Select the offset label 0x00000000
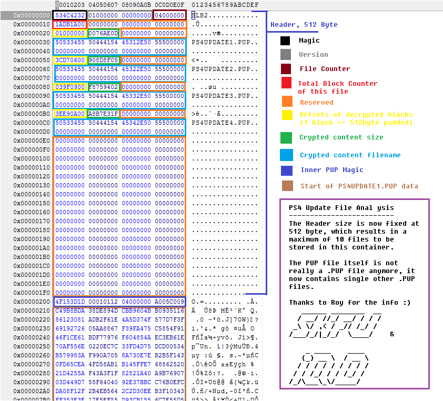Screen dimensions: 443x401 31,15
